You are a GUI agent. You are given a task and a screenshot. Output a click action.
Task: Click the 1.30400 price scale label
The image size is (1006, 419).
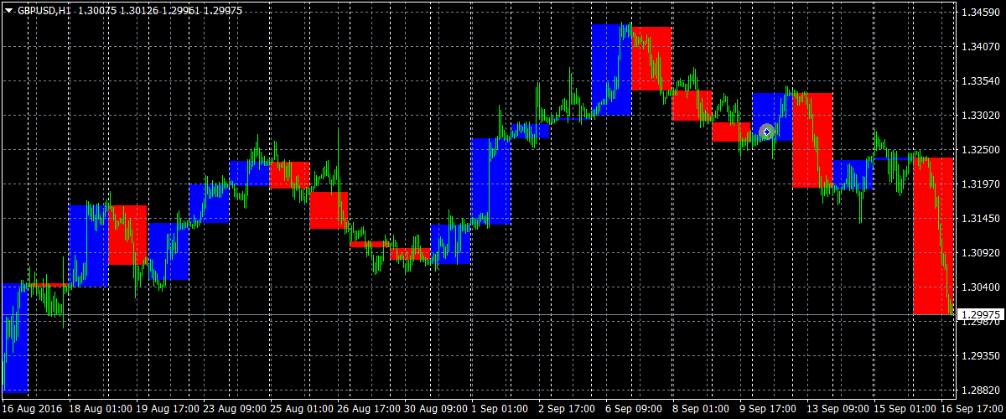pos(979,287)
